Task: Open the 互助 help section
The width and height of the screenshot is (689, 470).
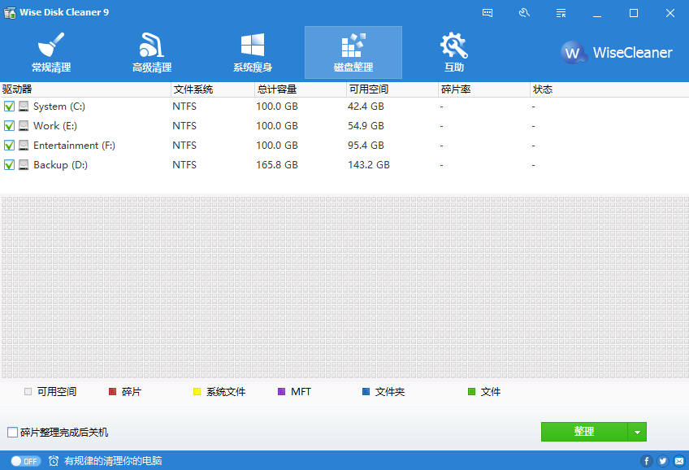Action: click(x=453, y=52)
